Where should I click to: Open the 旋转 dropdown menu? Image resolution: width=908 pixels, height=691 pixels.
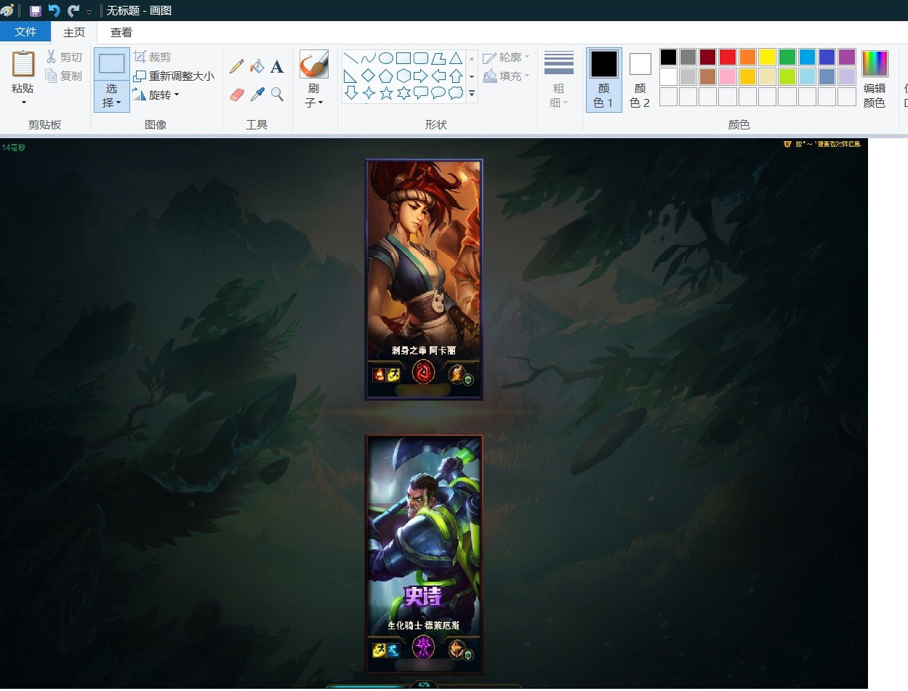point(155,95)
